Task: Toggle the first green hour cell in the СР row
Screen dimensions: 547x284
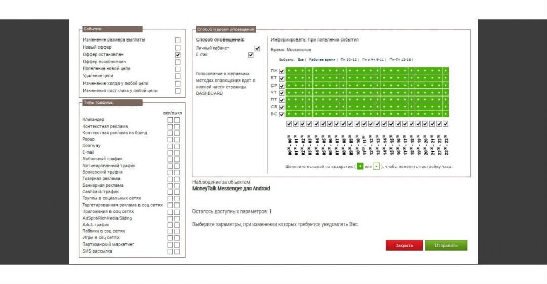Action: pyautogui.click(x=289, y=86)
